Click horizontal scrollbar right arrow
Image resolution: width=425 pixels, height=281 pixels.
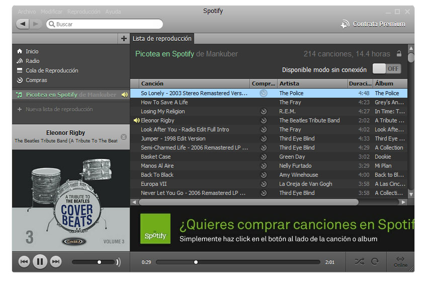click(403, 202)
